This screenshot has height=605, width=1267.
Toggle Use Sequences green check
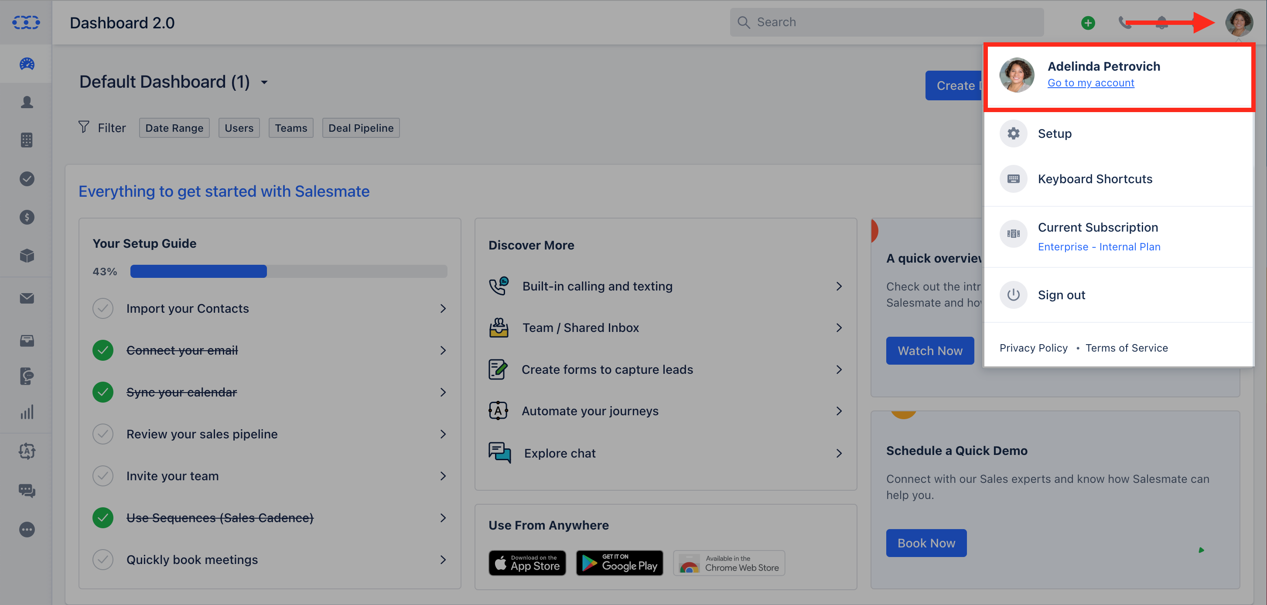pyautogui.click(x=103, y=517)
